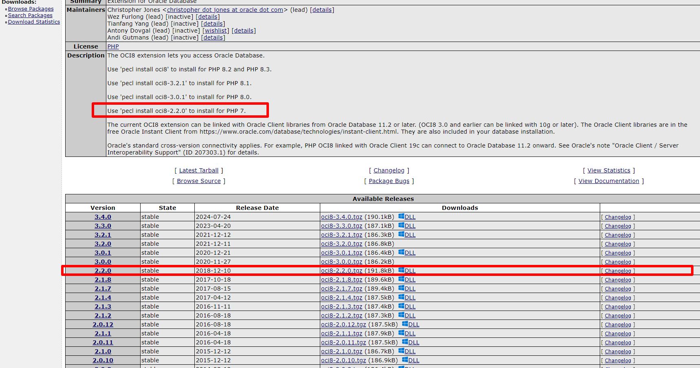Viewport: 700px width, 368px height.
Task: Click the Windows DLL icon for oci8-2.1.0
Action: coord(401,351)
